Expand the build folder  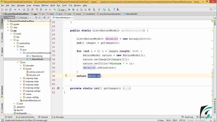pyautogui.click(x=11, y=34)
